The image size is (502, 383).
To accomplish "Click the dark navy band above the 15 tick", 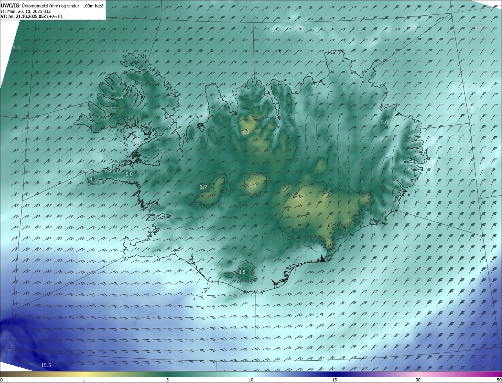I will [x=335, y=374].
